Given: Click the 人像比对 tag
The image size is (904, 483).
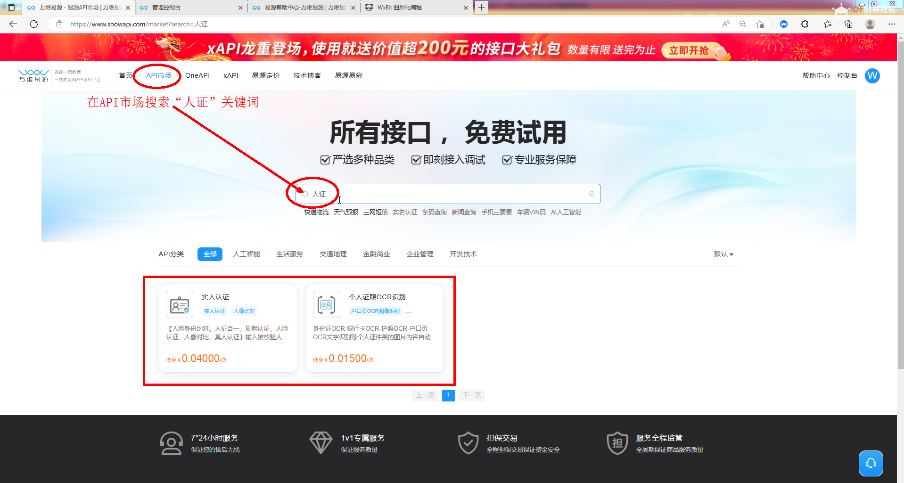Looking at the screenshot, I should click(x=244, y=311).
